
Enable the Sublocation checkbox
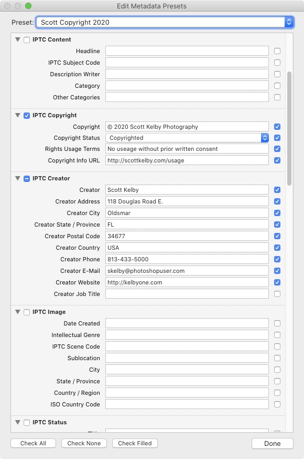(277, 358)
